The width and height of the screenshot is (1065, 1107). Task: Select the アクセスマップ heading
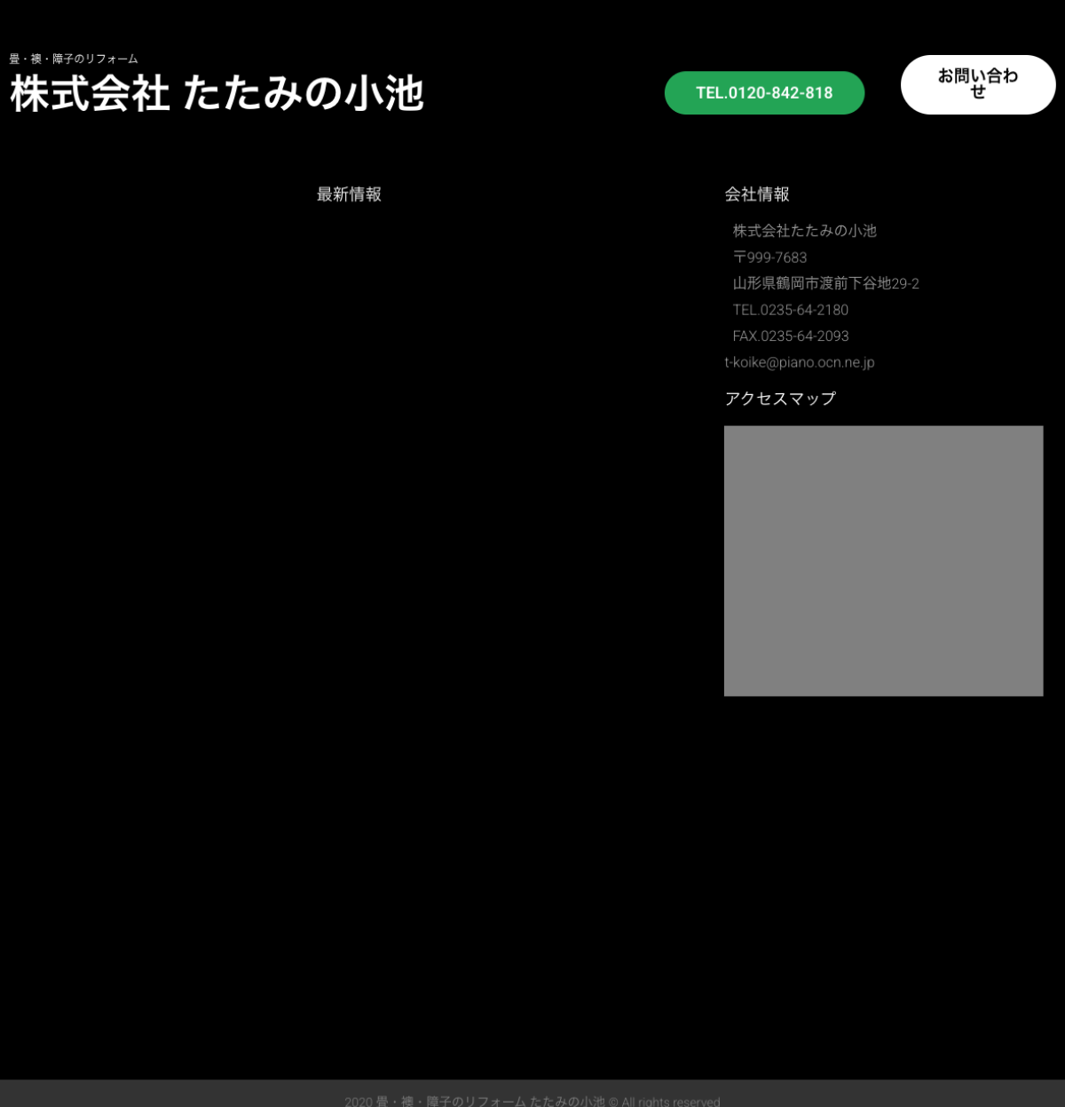780,399
